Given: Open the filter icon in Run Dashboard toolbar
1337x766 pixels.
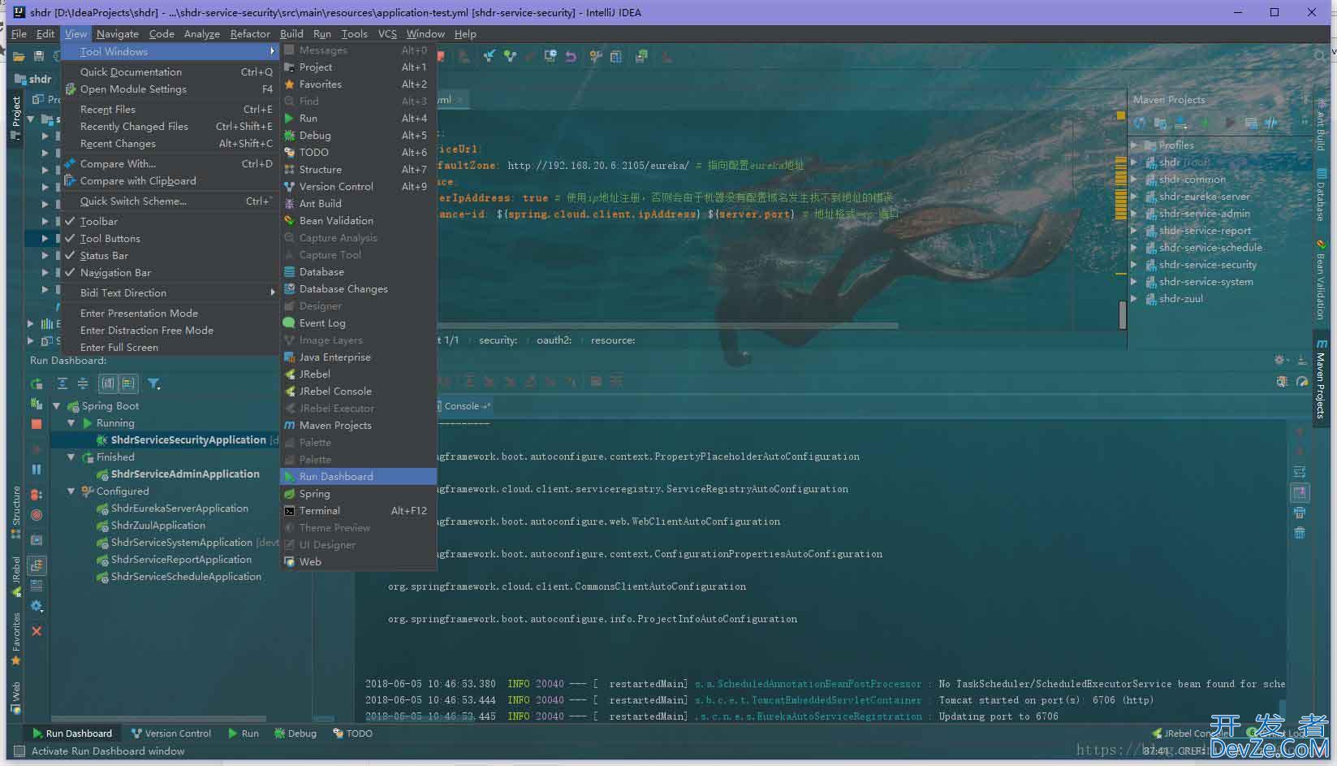Looking at the screenshot, I should point(153,383).
